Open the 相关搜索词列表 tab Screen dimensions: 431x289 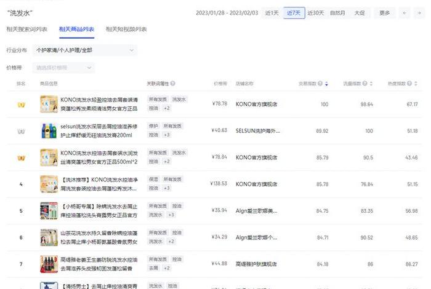[27, 29]
